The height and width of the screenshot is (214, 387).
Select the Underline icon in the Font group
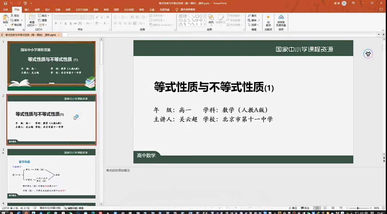tap(65, 23)
